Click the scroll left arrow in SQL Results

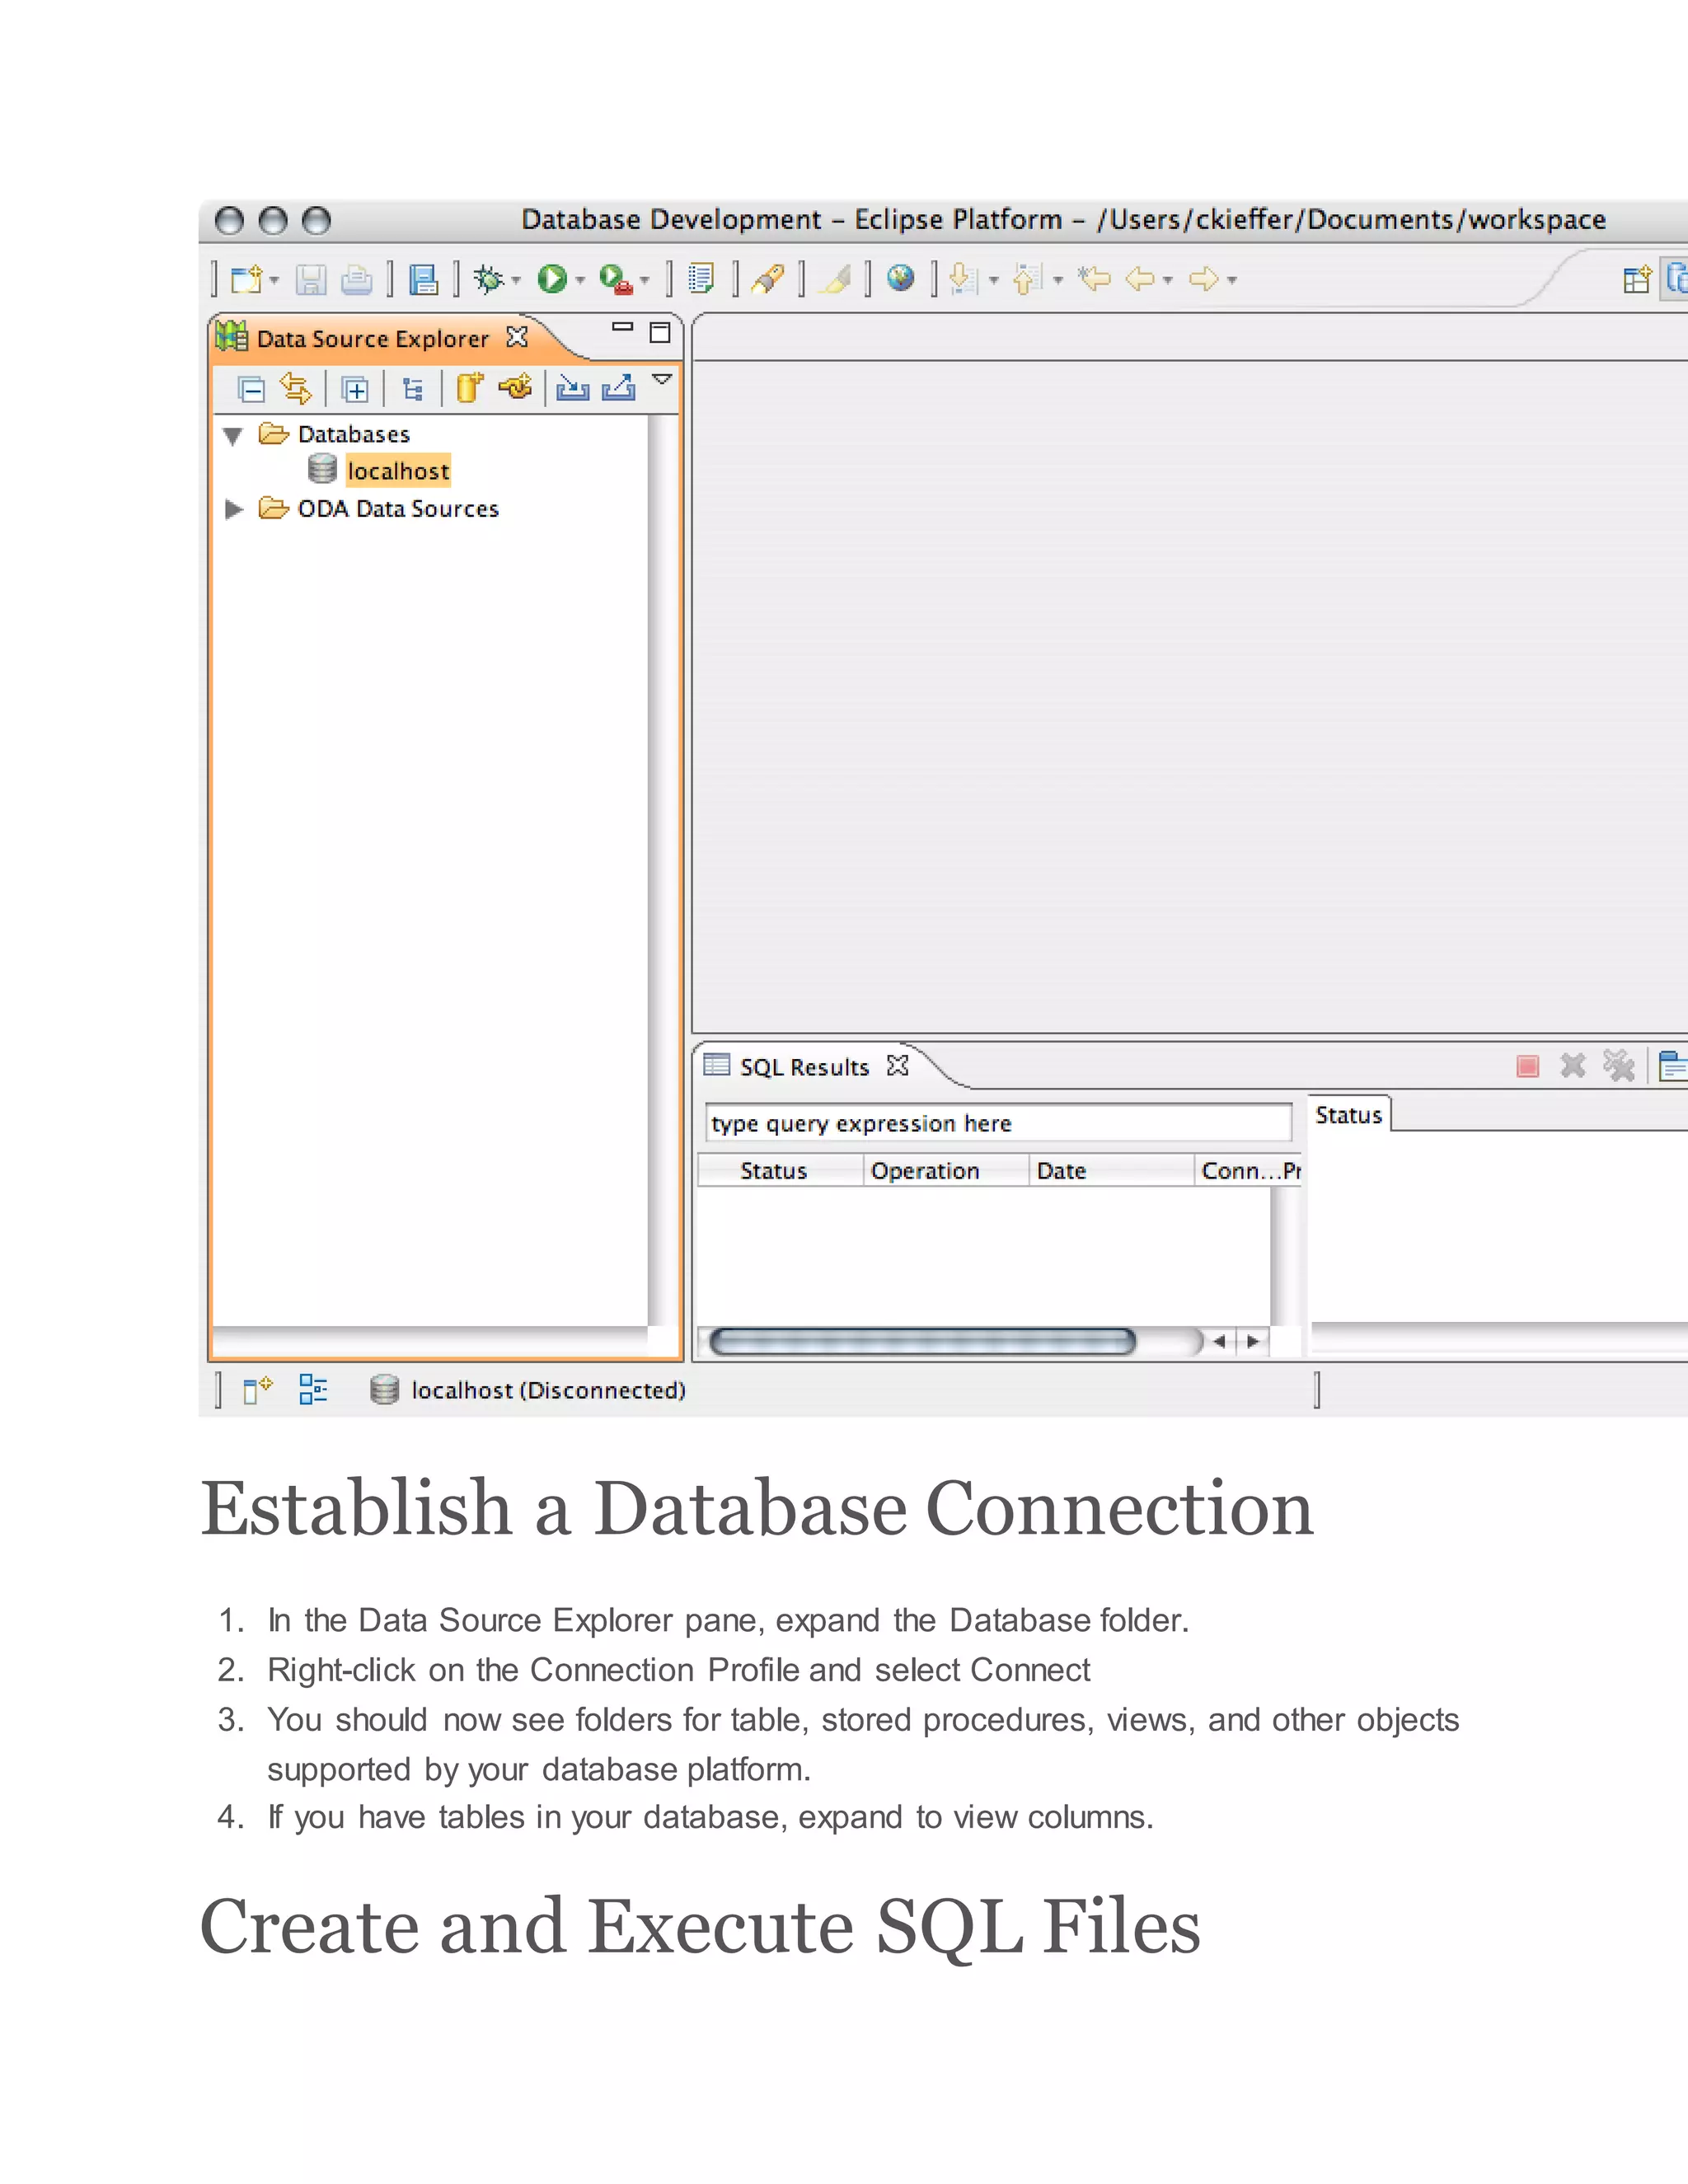click(1219, 1342)
